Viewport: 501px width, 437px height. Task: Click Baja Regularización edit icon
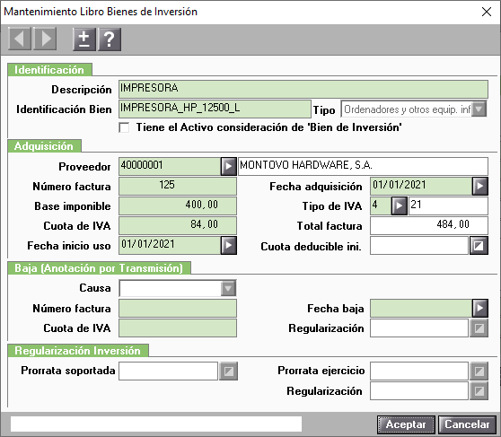pos(479,328)
